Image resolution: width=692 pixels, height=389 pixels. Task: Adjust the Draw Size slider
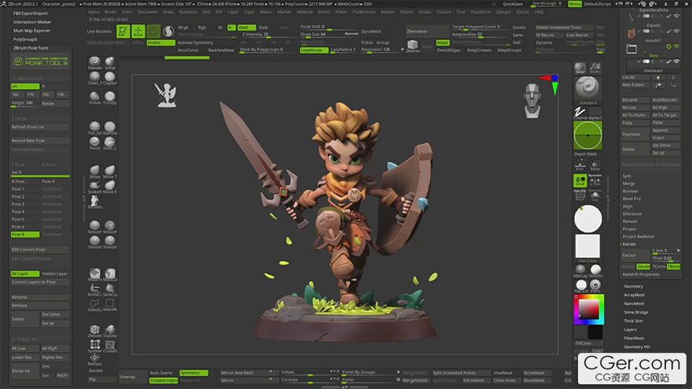point(329,34)
